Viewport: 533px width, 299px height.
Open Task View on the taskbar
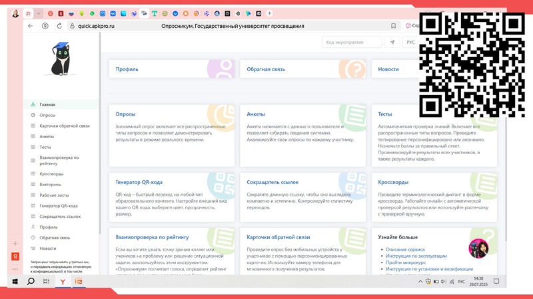coord(46,281)
